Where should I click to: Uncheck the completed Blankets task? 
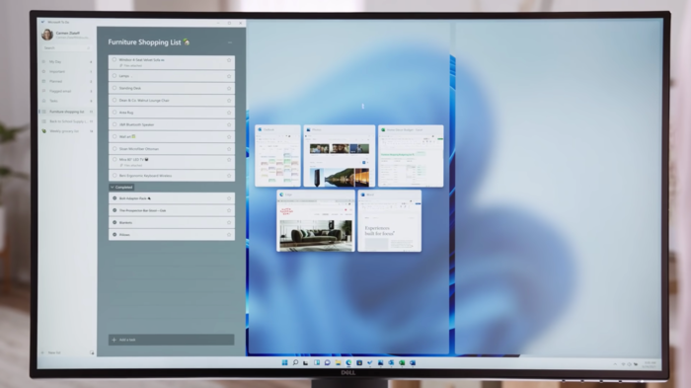(115, 223)
